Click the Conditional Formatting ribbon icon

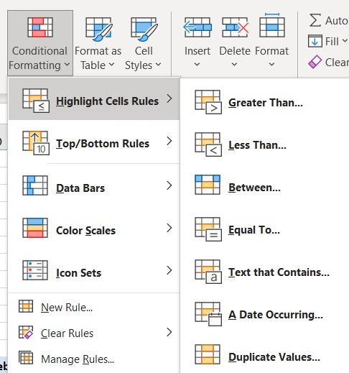[40, 27]
